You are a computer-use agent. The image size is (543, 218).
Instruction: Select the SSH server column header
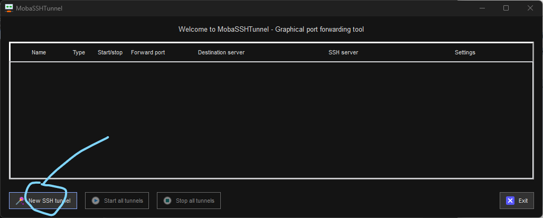pos(343,53)
